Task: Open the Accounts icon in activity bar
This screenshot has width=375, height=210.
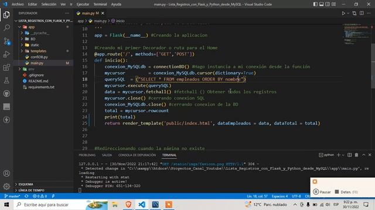Action: coord(6,173)
